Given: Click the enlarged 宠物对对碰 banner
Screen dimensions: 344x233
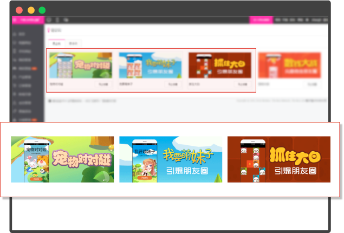Looking at the screenshot, I should [62, 159].
